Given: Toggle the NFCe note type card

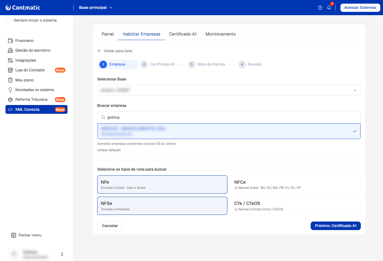Looking at the screenshot, I should coord(295,185).
